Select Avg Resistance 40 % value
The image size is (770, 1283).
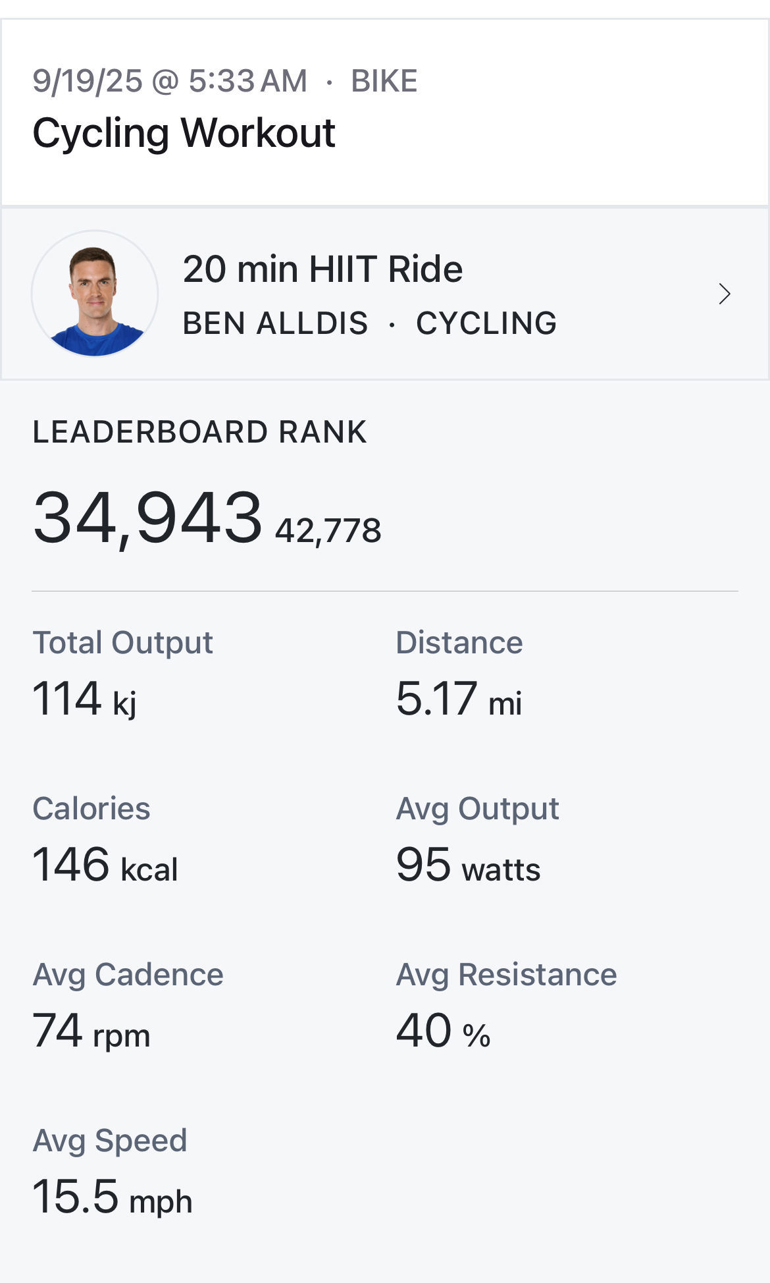(x=443, y=1031)
